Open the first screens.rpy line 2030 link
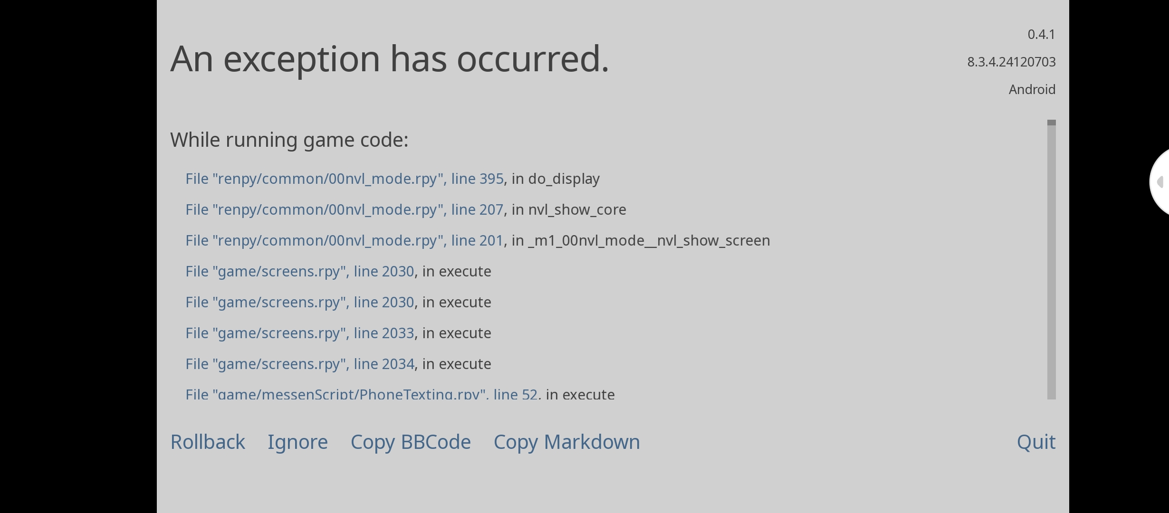Image resolution: width=1169 pixels, height=513 pixels. 299,271
